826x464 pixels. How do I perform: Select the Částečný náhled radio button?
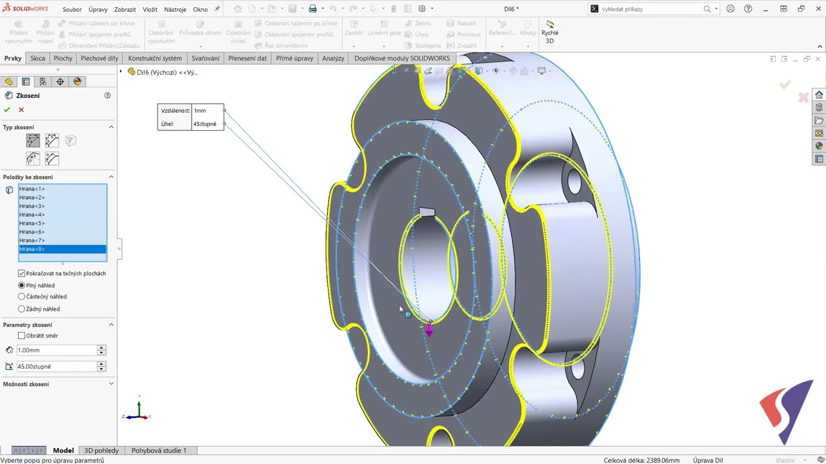click(x=21, y=297)
